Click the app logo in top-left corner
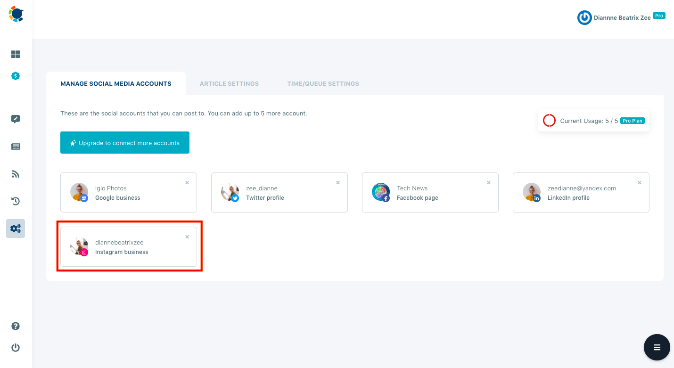The image size is (674, 368). (x=15, y=14)
